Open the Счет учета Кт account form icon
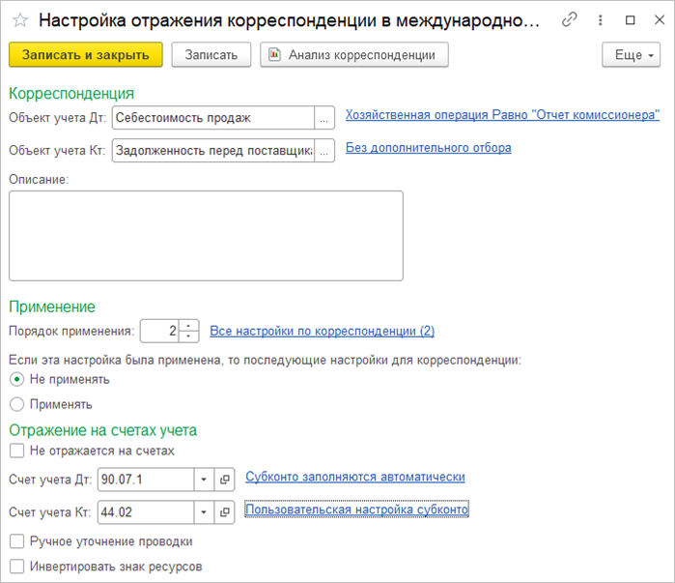 click(x=225, y=511)
